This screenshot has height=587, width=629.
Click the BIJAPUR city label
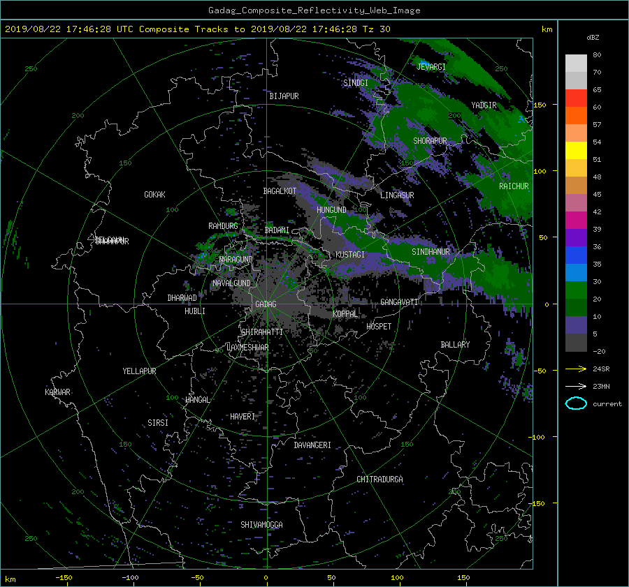(x=284, y=96)
